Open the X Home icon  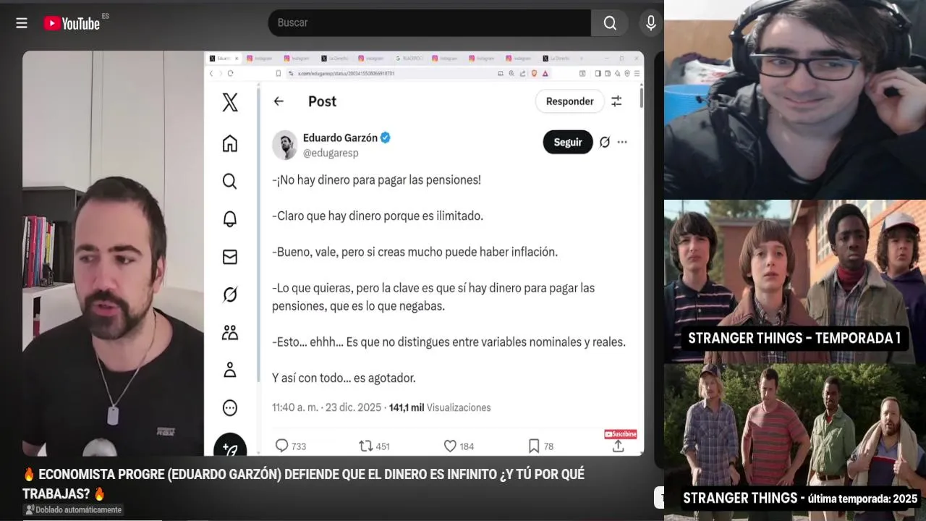point(230,143)
